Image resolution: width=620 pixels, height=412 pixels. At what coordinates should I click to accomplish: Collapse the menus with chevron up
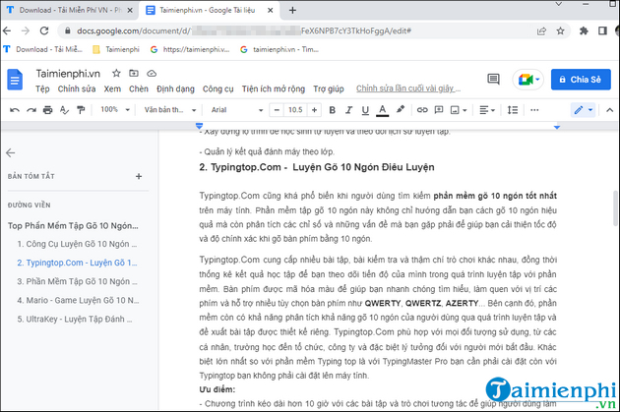(x=610, y=110)
